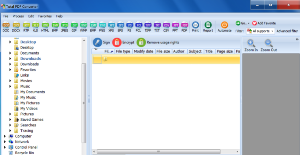Convert to TXT format
Image resolution: width=300 pixels, height=155 pixels.
click(x=157, y=27)
